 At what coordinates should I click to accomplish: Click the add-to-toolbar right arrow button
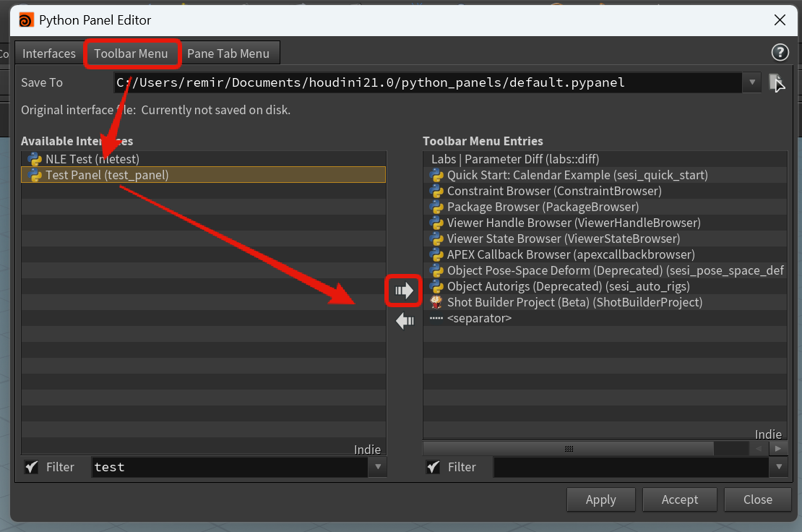[404, 291]
